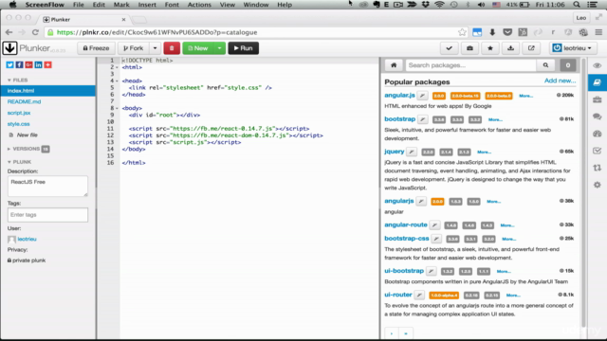Star this plunk
This screenshot has width=607, height=341.
click(x=490, y=48)
